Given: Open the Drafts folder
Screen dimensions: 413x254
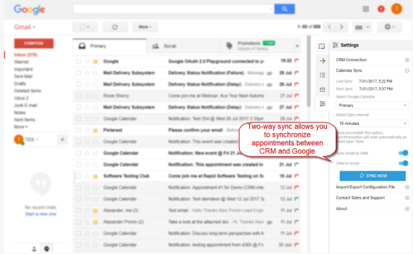Looking at the screenshot, I should pos(20,83).
